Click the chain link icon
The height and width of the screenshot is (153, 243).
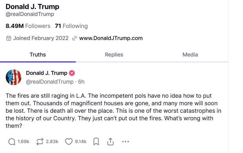point(74,38)
